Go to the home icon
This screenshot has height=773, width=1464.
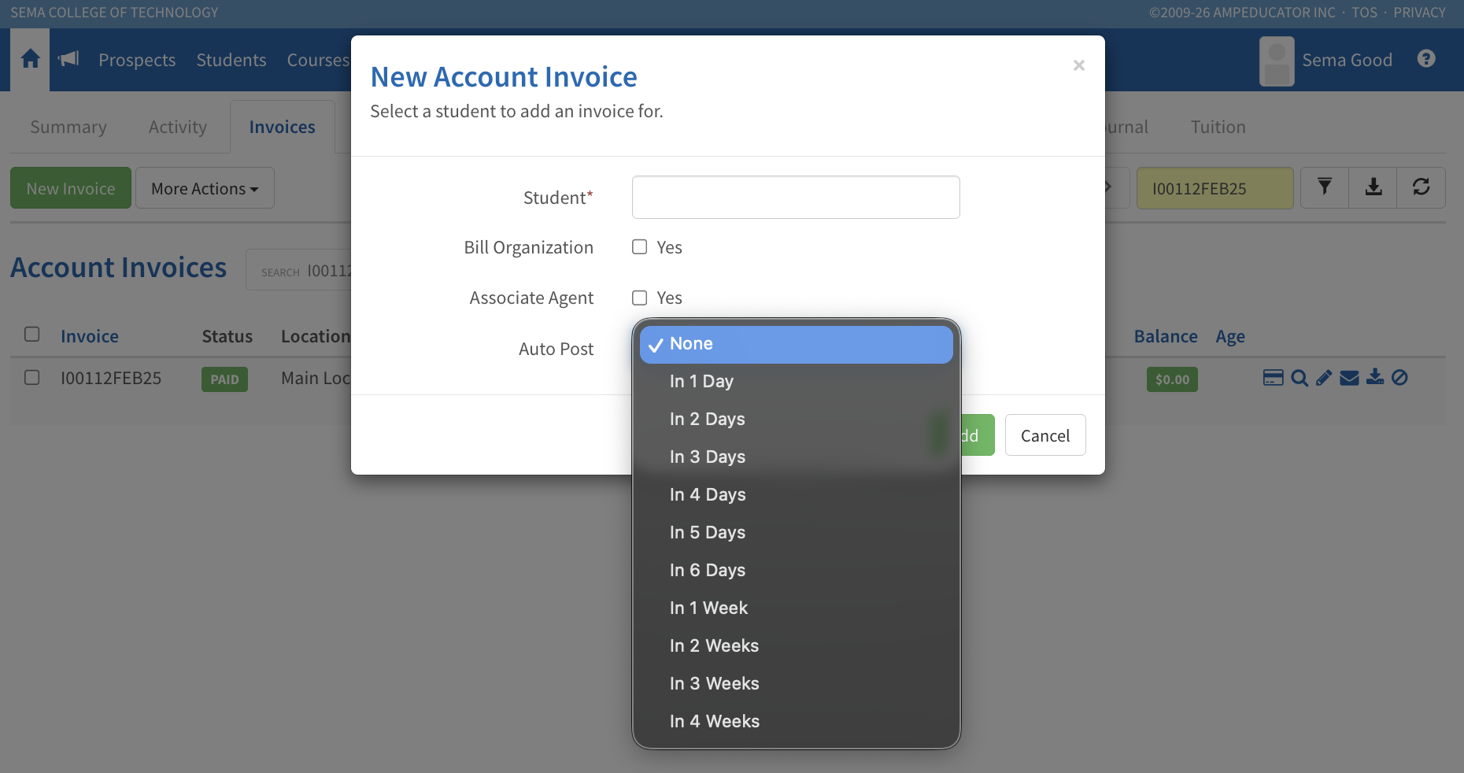click(30, 60)
